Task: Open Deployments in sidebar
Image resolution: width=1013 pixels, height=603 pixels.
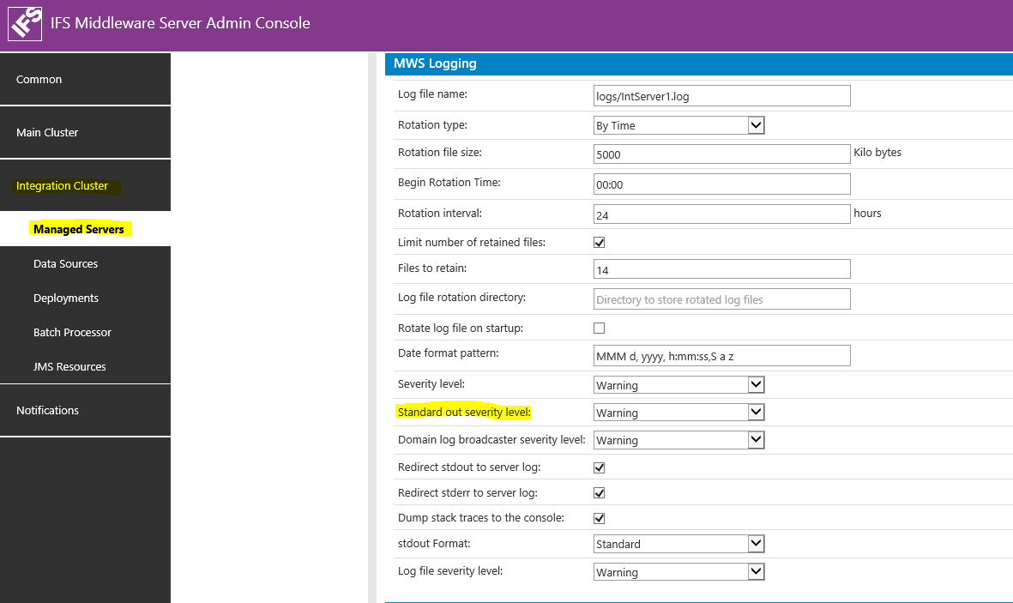Action: tap(85, 298)
